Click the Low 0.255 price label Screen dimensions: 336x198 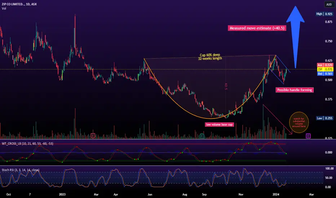324,118
